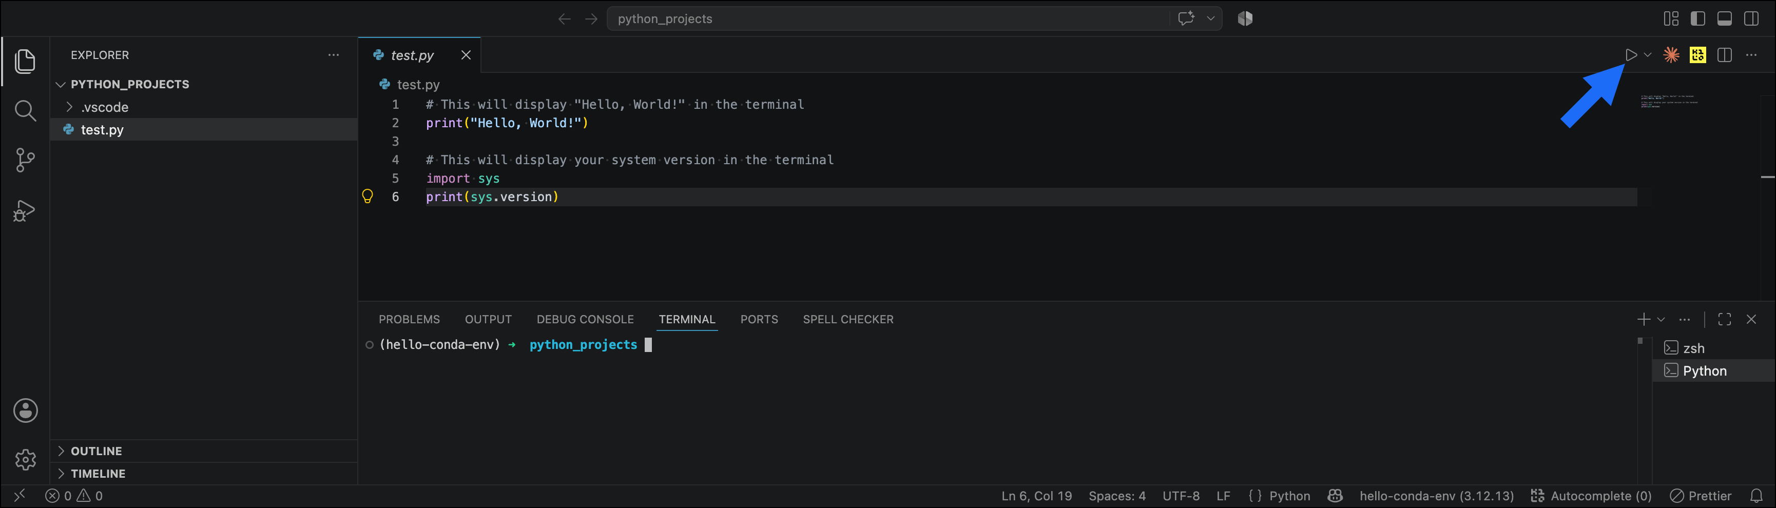This screenshot has height=508, width=1776.
Task: Click the Copilot status icon
Action: coord(1335,496)
